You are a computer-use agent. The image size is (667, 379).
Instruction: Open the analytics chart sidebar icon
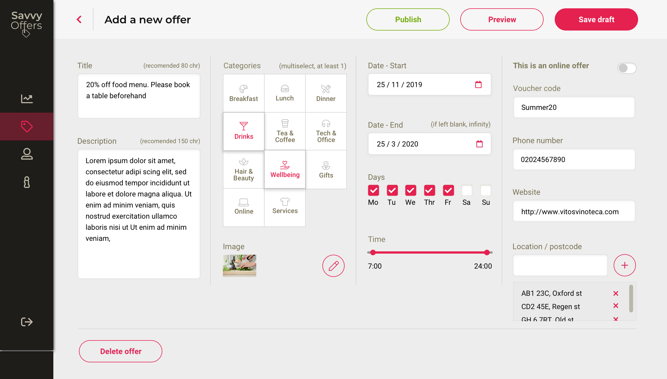point(27,99)
